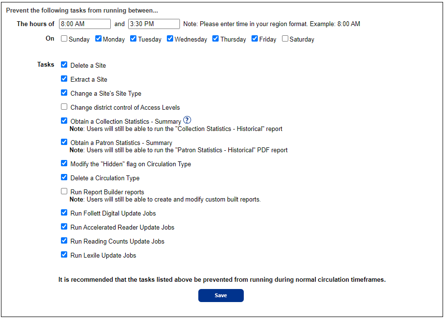Uncheck the Delete a Site task

point(64,64)
